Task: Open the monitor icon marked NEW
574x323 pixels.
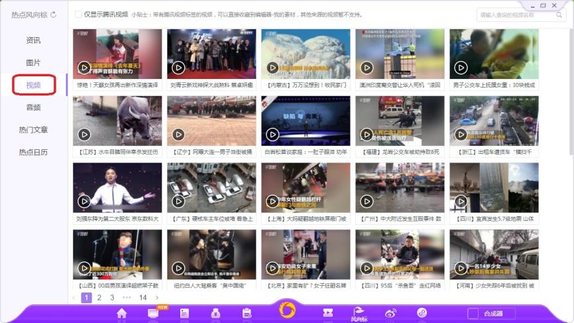Action: pyautogui.click(x=153, y=314)
